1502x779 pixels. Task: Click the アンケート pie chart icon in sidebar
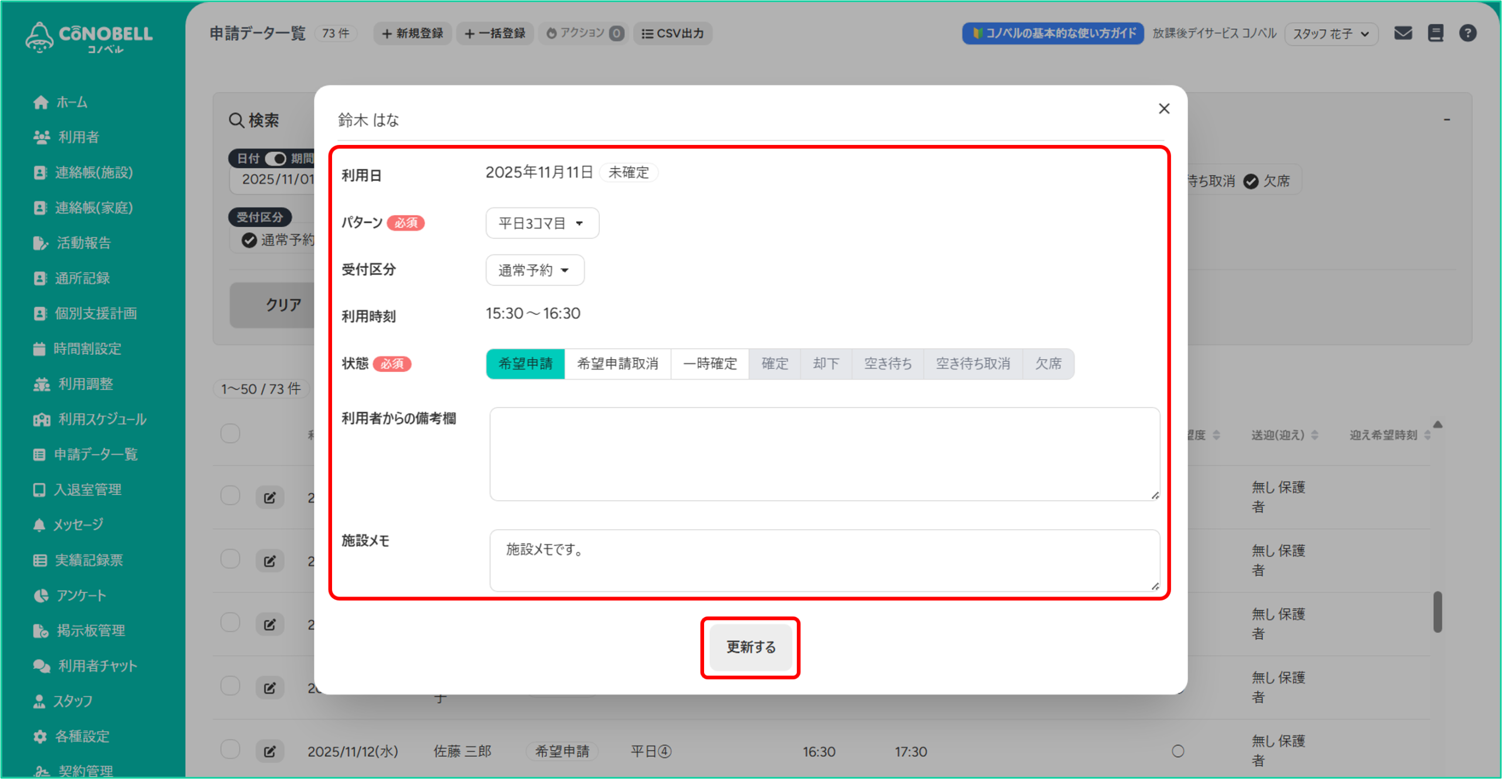tap(40, 595)
